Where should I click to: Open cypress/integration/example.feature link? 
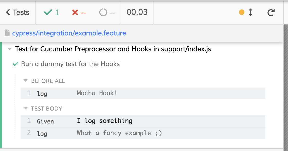coord(69,33)
